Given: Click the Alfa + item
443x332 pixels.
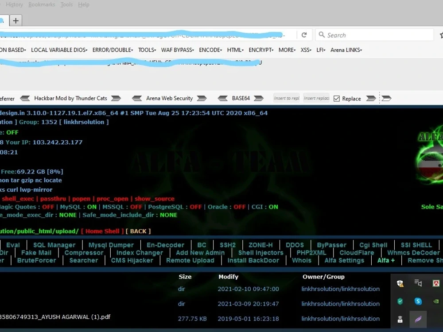Looking at the screenshot, I should coord(386,260).
